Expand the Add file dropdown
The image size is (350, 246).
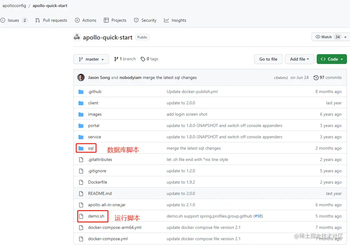pos(299,59)
